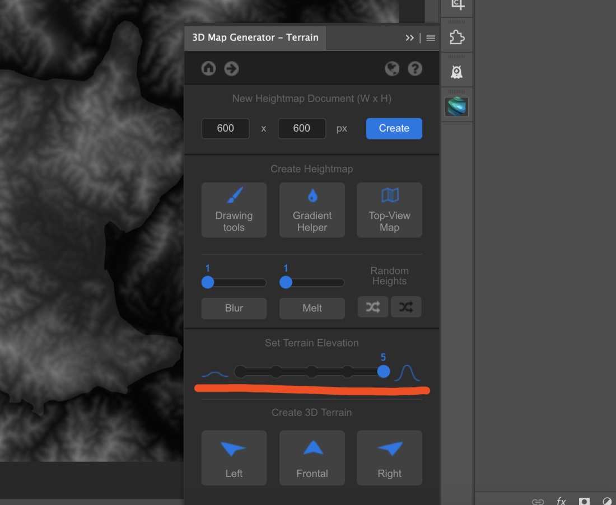This screenshot has height=505, width=616.
Task: Create 3D terrain with Right view
Action: click(x=389, y=458)
